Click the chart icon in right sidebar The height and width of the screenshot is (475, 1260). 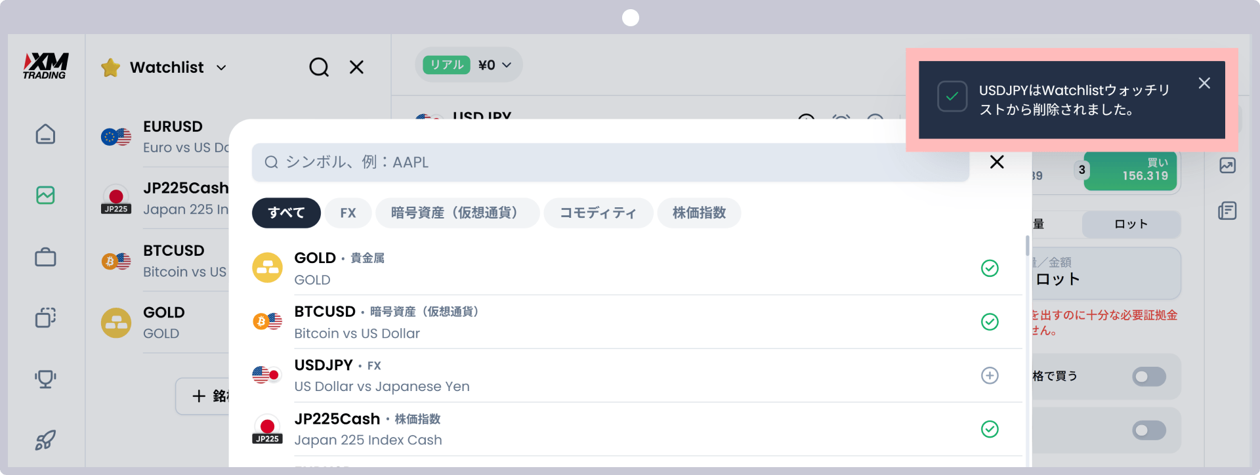pos(1228,165)
